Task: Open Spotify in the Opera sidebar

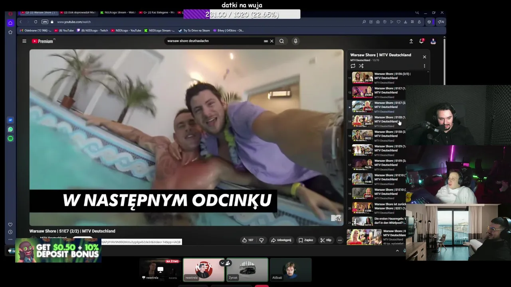Action: [x=10, y=138]
